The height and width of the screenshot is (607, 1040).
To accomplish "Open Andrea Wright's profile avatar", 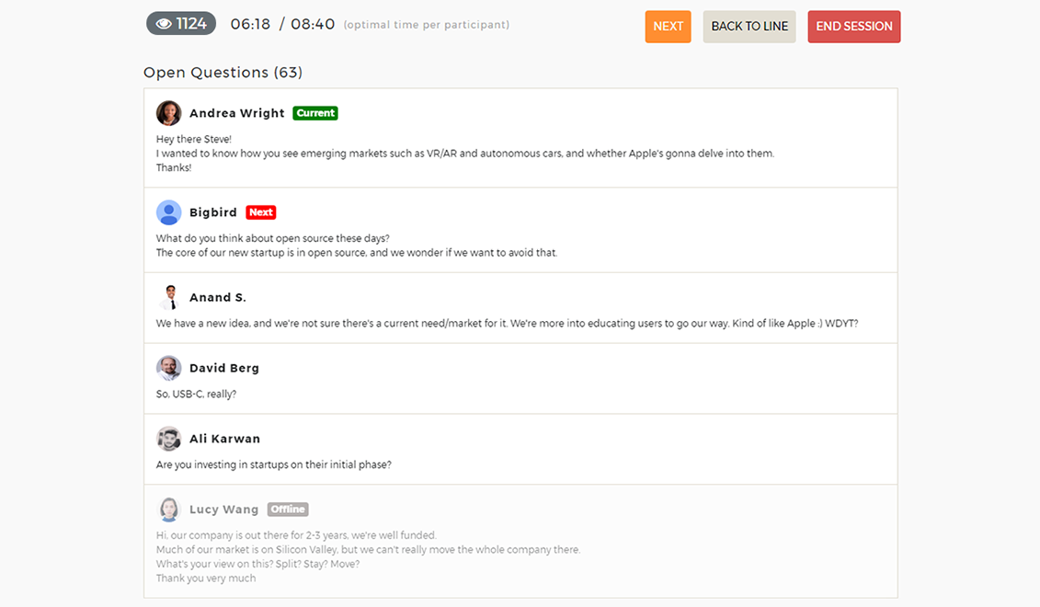I will [169, 112].
